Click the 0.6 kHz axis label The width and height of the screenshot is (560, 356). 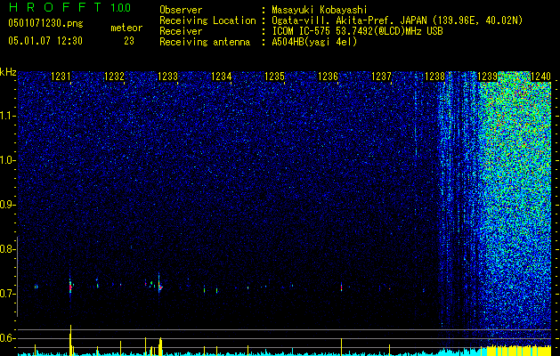[x=6, y=338]
